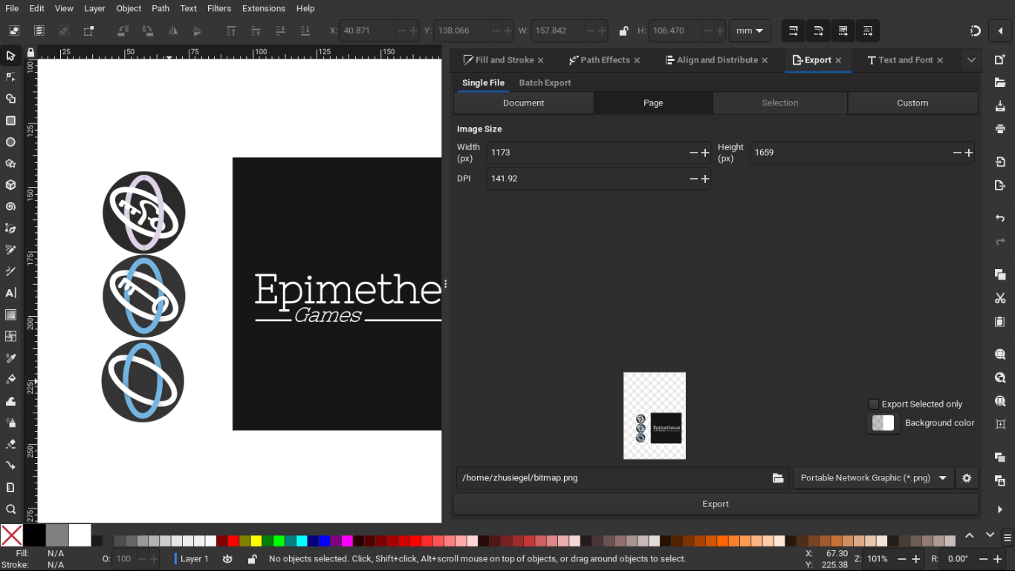Viewport: 1015px width, 571px height.
Task: Click the Undo arrow icon
Action: pos(1000,218)
